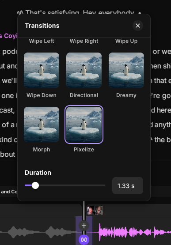Open the purple transition marker icon
Image resolution: width=171 pixels, height=245 pixels.
(84, 240)
